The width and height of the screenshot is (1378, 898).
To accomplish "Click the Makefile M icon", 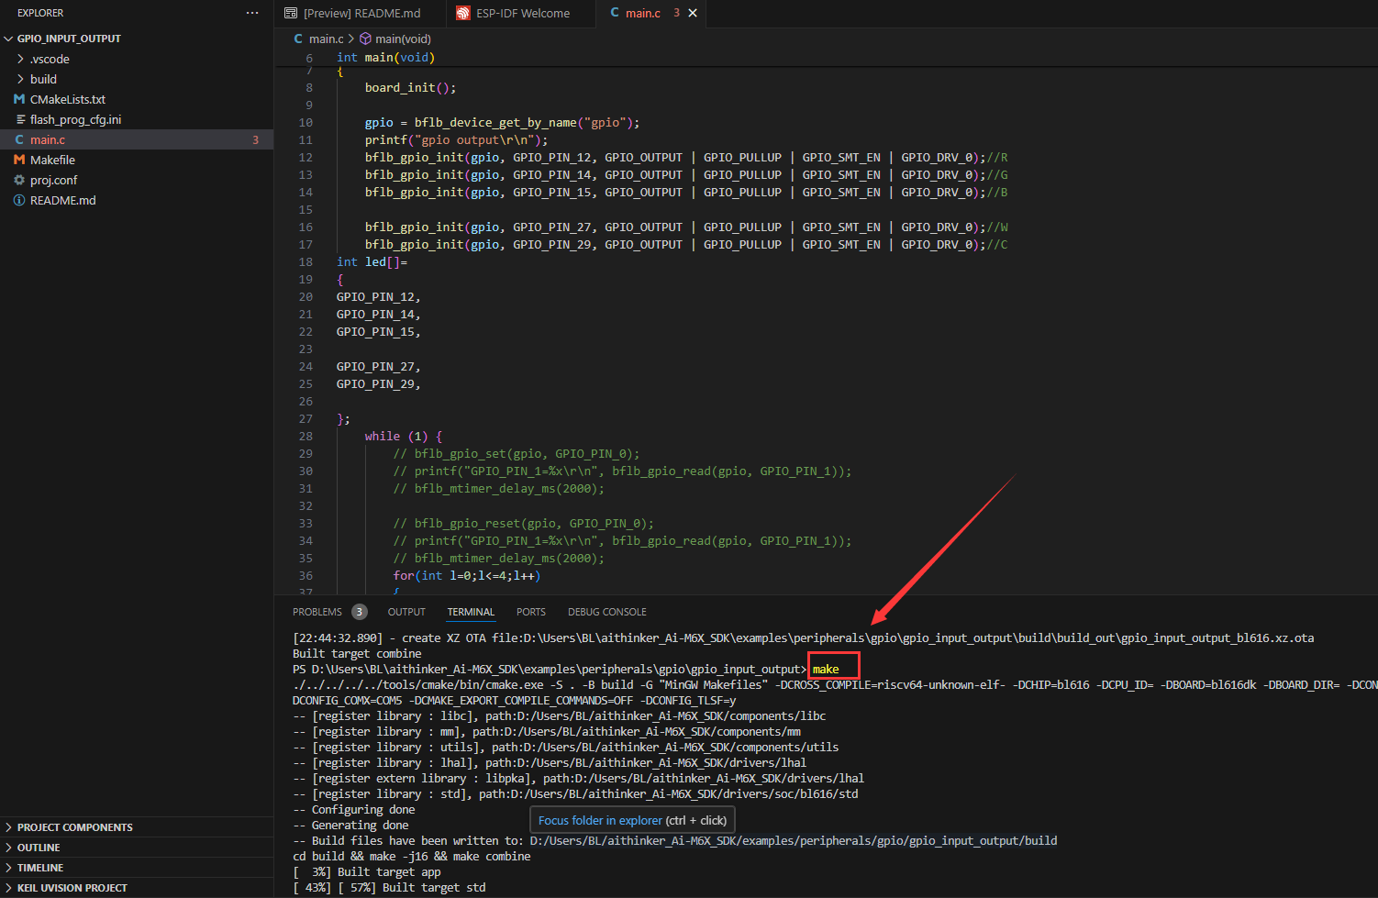I will point(19,160).
